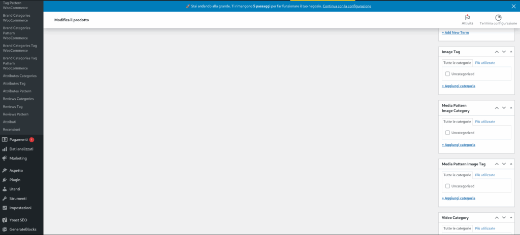This screenshot has width=520, height=235.
Task: Move Media Pattern Image Category panel down
Action: coord(504,108)
